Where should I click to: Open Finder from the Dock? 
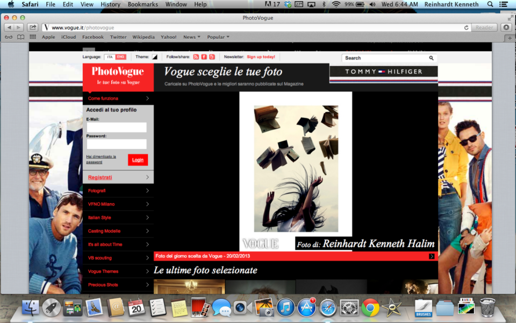(30, 307)
